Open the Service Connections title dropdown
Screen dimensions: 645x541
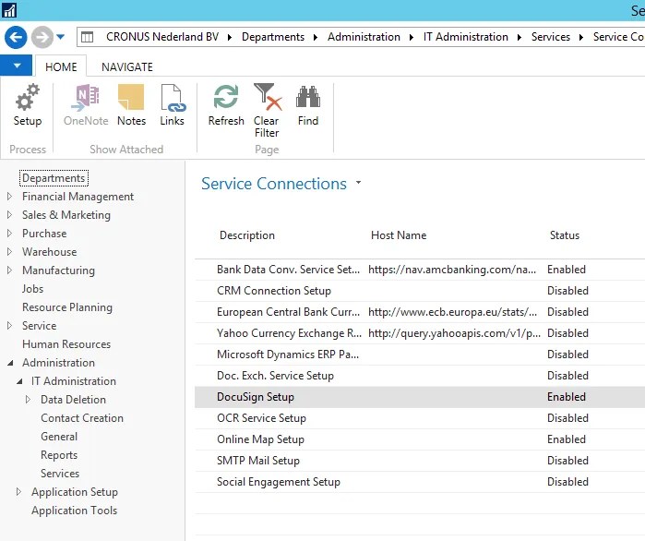coord(358,182)
